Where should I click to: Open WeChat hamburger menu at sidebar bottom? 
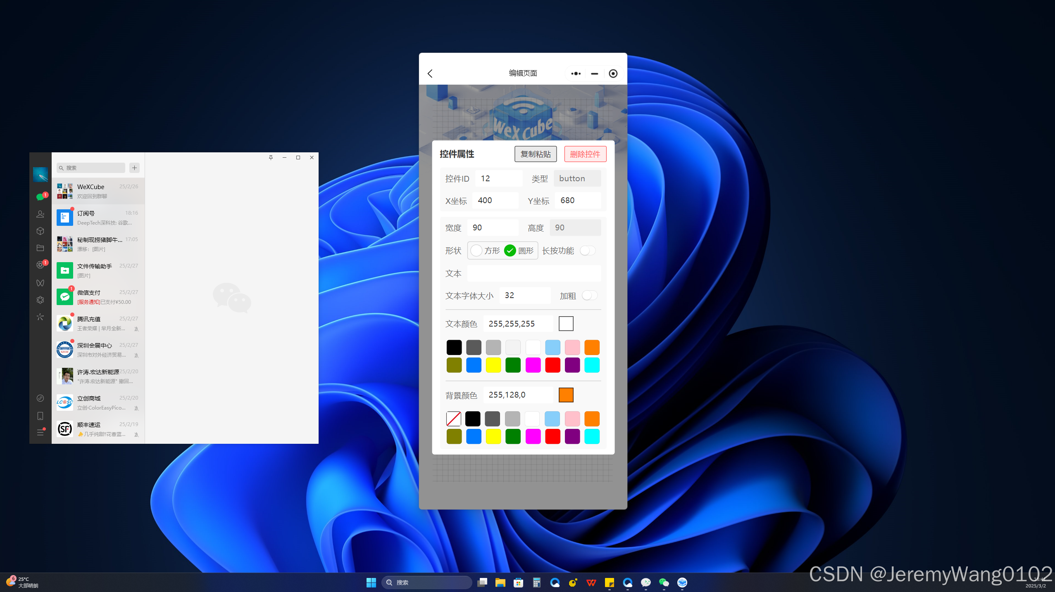40,432
